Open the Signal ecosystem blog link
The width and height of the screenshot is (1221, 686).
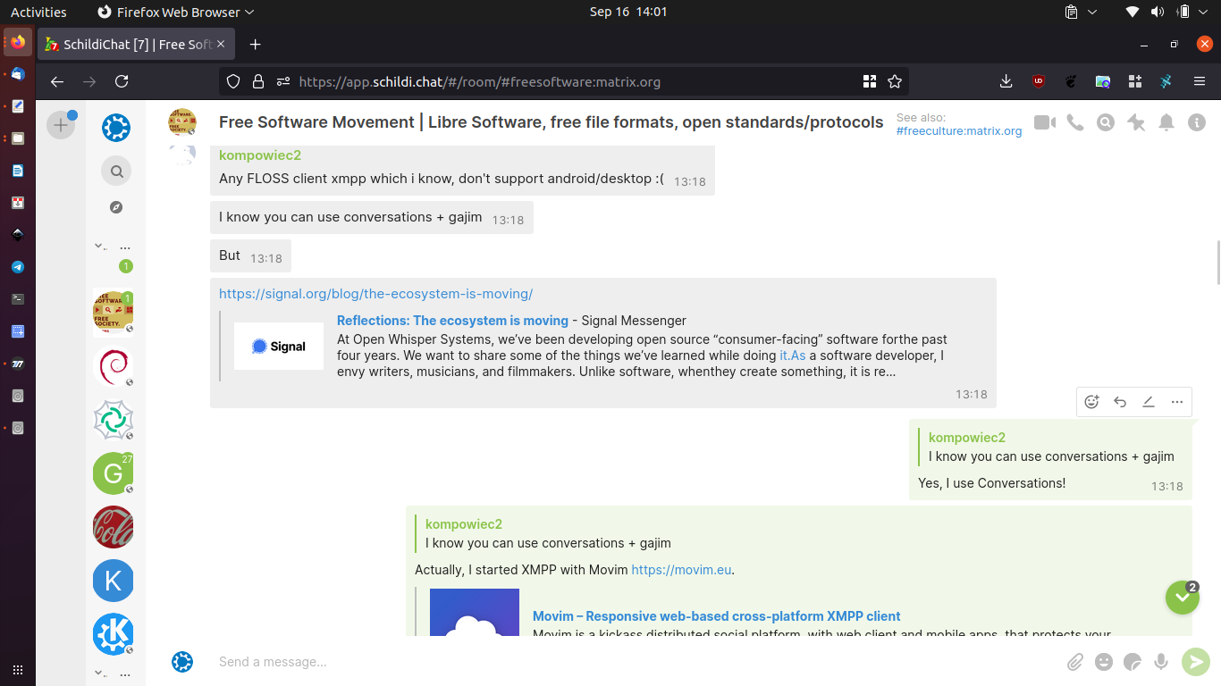click(375, 293)
